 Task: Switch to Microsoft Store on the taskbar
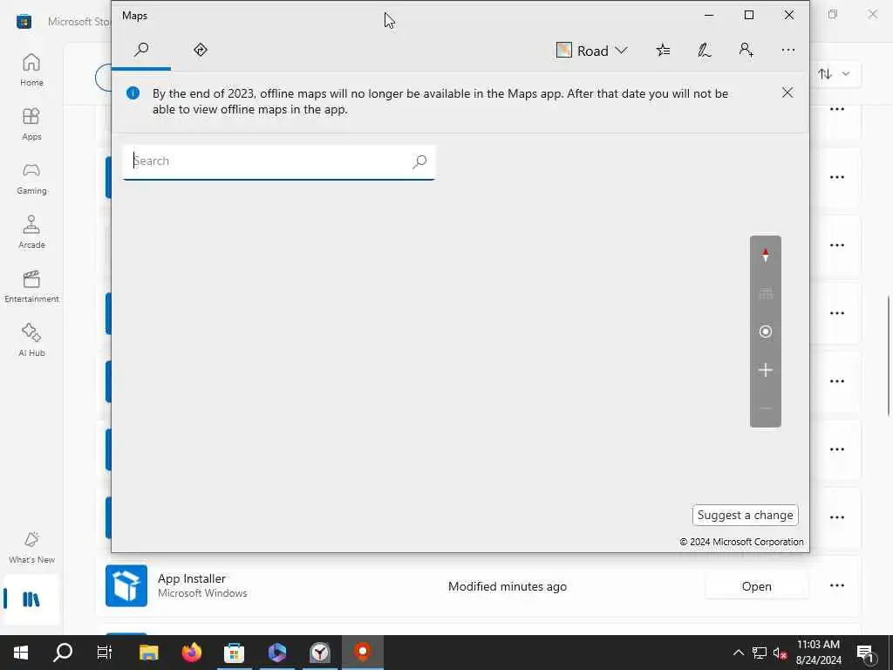[x=234, y=653]
